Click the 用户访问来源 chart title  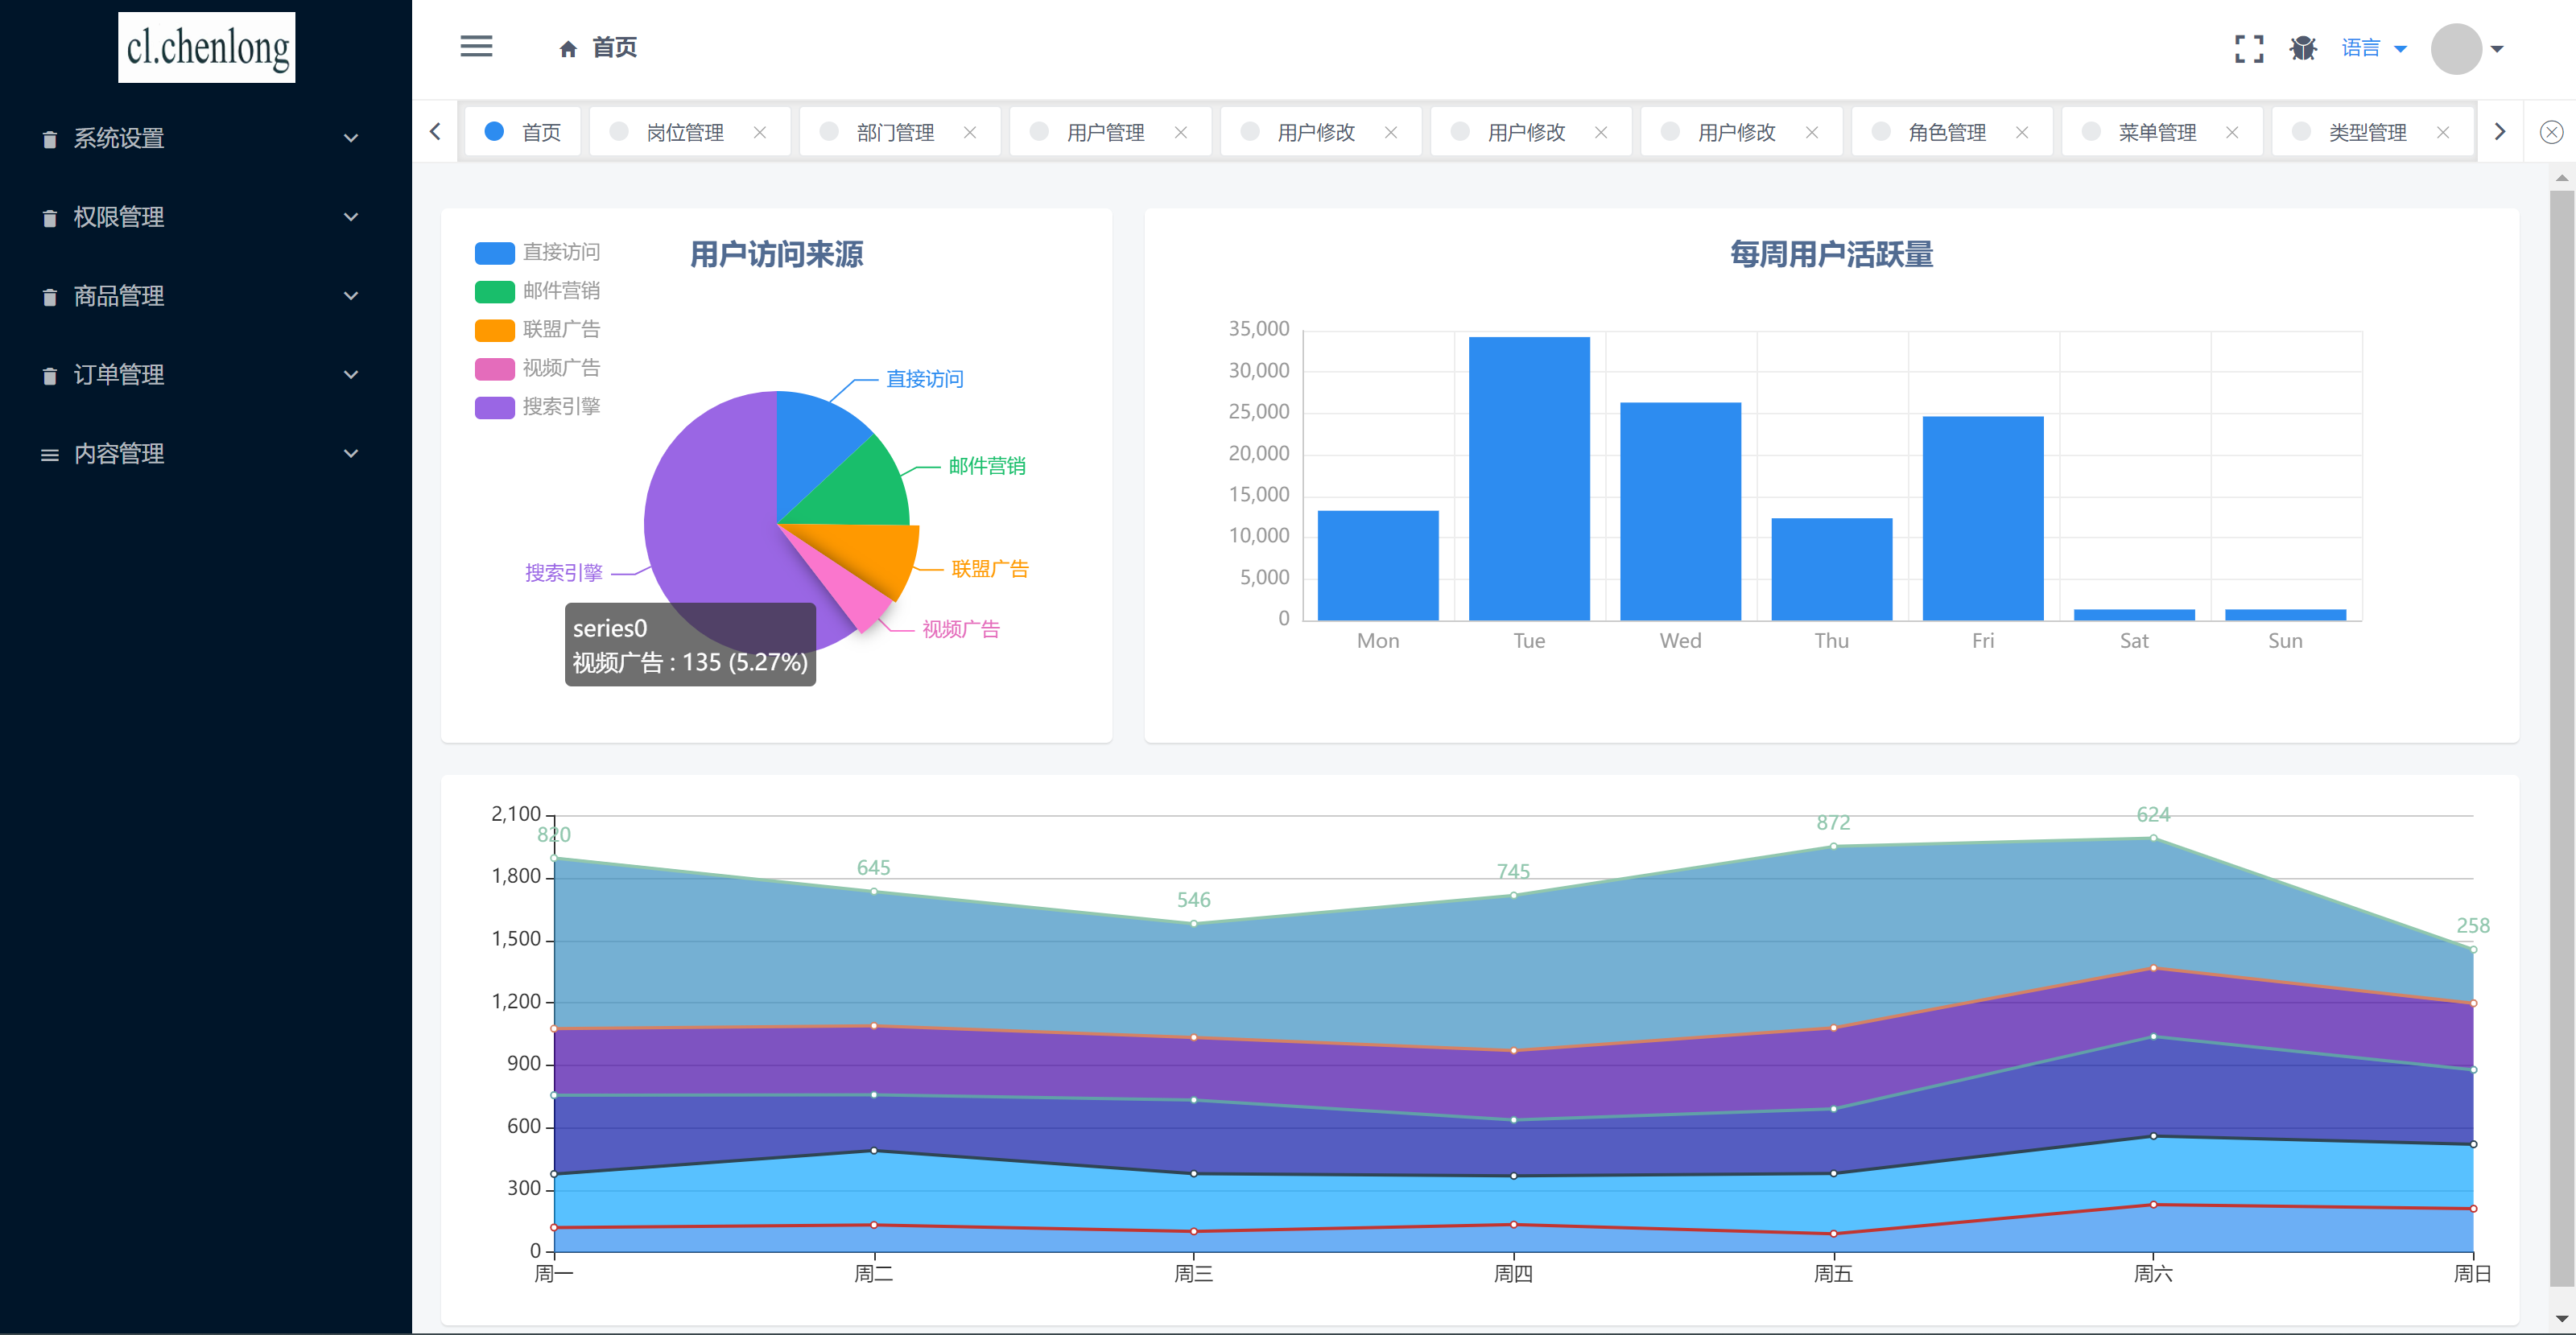(777, 255)
